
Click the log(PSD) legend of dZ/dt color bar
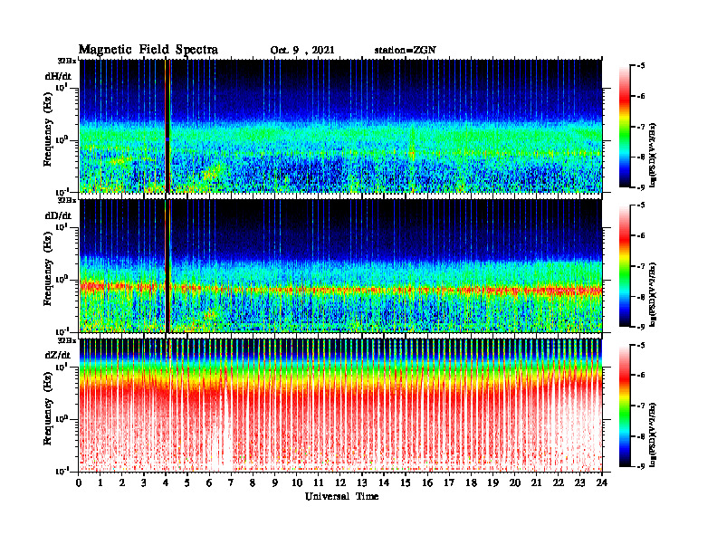[x=653, y=435]
